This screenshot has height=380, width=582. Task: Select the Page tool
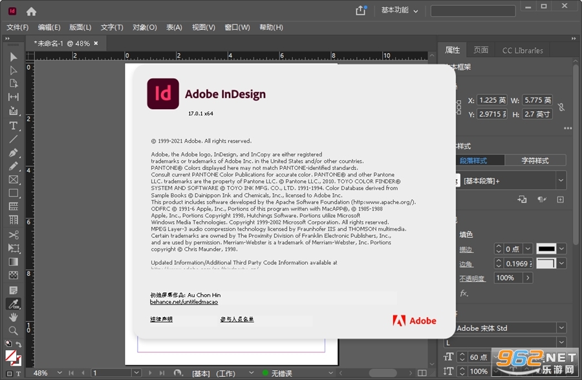(x=14, y=83)
